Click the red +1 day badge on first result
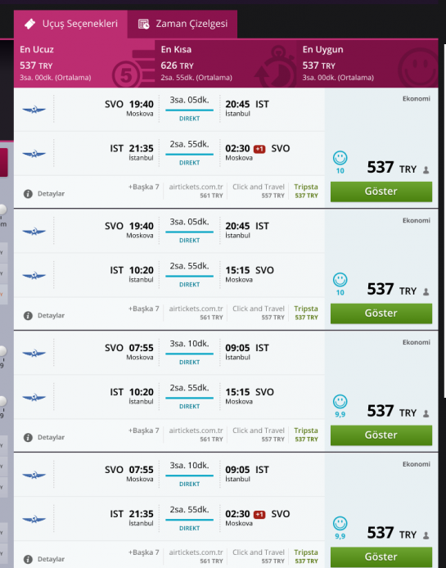 (259, 149)
